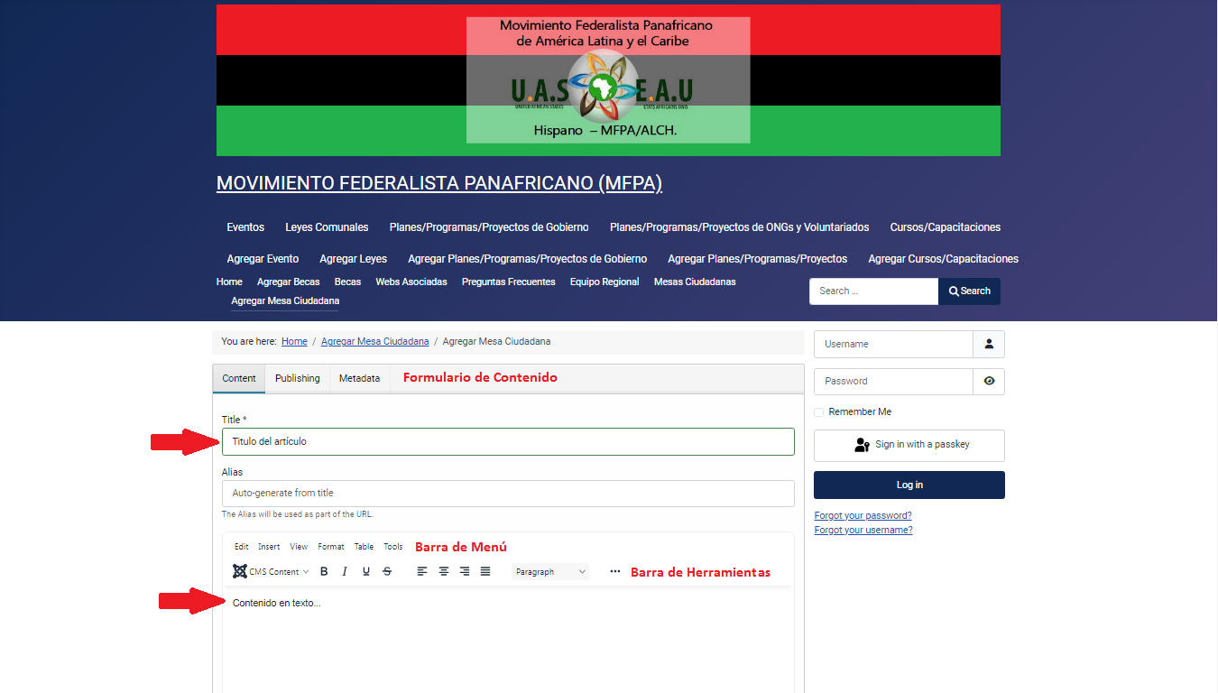1218x693 pixels.
Task: Click into the Alias field
Action: 508,494
